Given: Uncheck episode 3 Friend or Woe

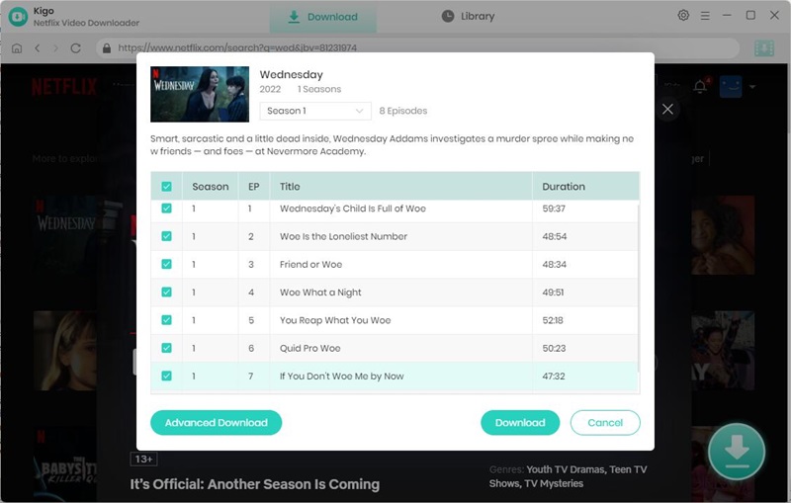Looking at the screenshot, I should tap(166, 264).
